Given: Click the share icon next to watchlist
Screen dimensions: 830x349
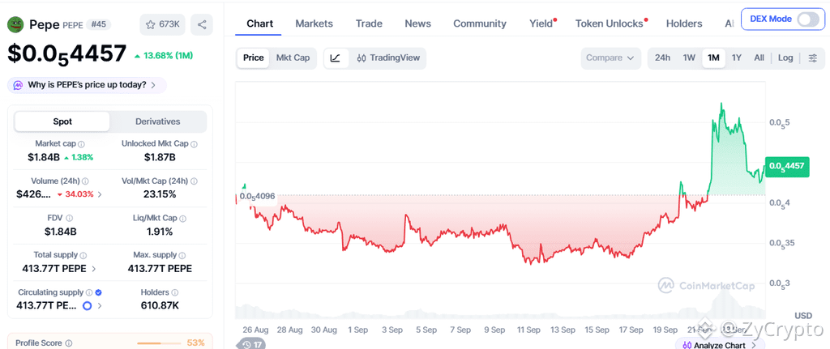Looking at the screenshot, I should pos(202,24).
